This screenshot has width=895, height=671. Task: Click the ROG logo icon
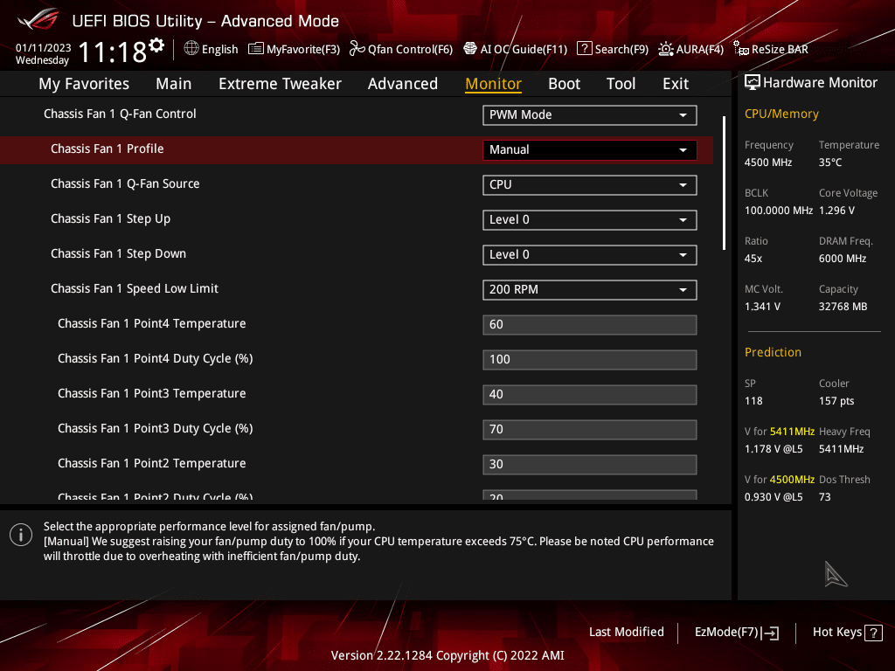(x=38, y=20)
